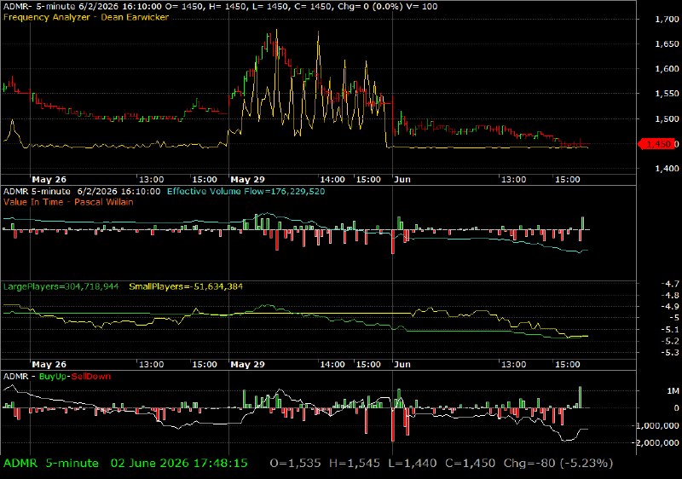Click the -5 value on players scale
The image size is (682, 479).
click(x=673, y=318)
